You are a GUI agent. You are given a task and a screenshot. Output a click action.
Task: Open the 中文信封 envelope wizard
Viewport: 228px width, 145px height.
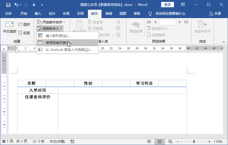[10, 27]
